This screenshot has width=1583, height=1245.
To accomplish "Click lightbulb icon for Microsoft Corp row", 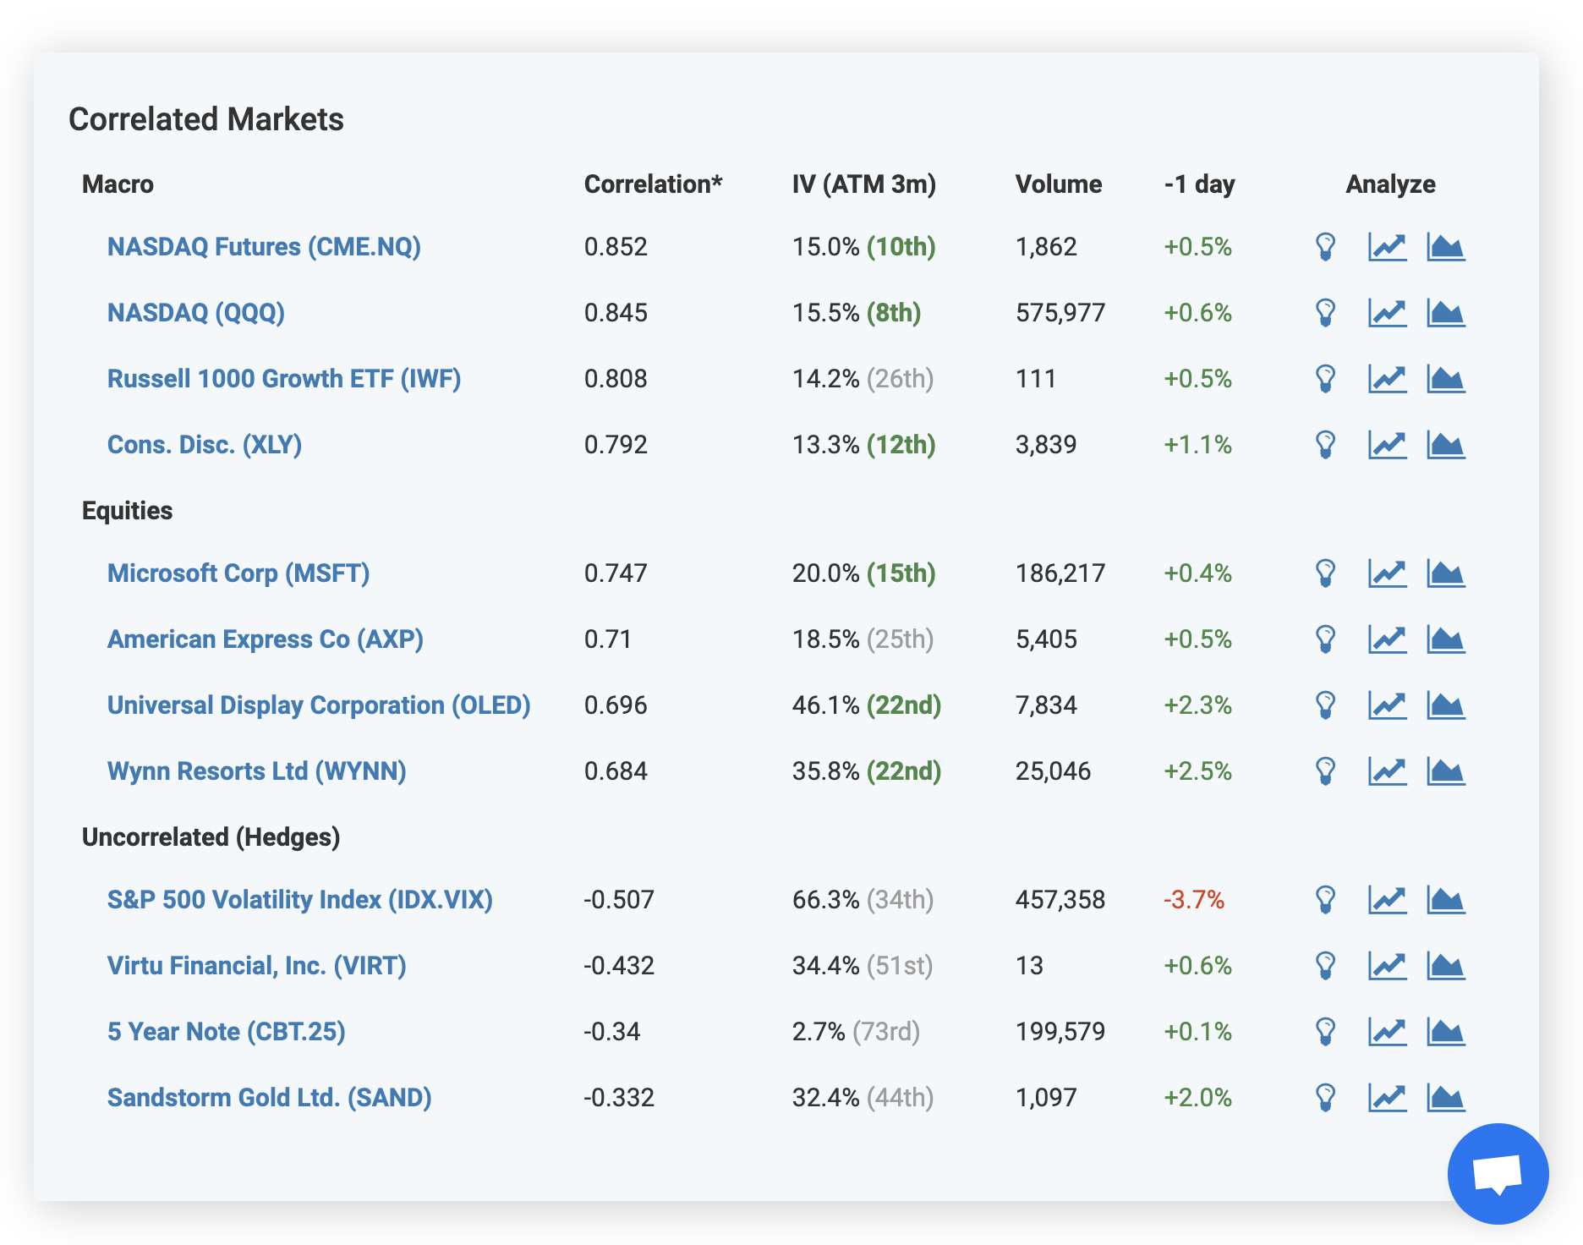I will (1326, 573).
